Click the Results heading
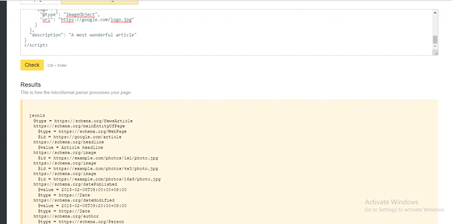This screenshot has height=224, width=452. point(30,85)
